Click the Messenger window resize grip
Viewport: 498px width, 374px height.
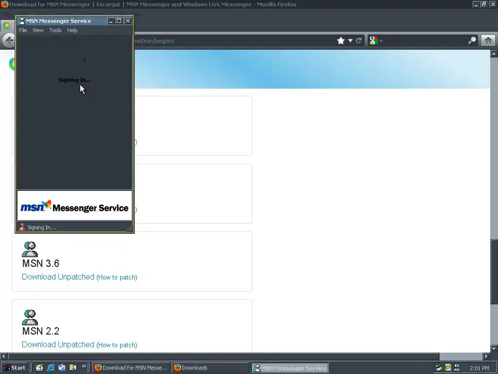[x=129, y=228]
